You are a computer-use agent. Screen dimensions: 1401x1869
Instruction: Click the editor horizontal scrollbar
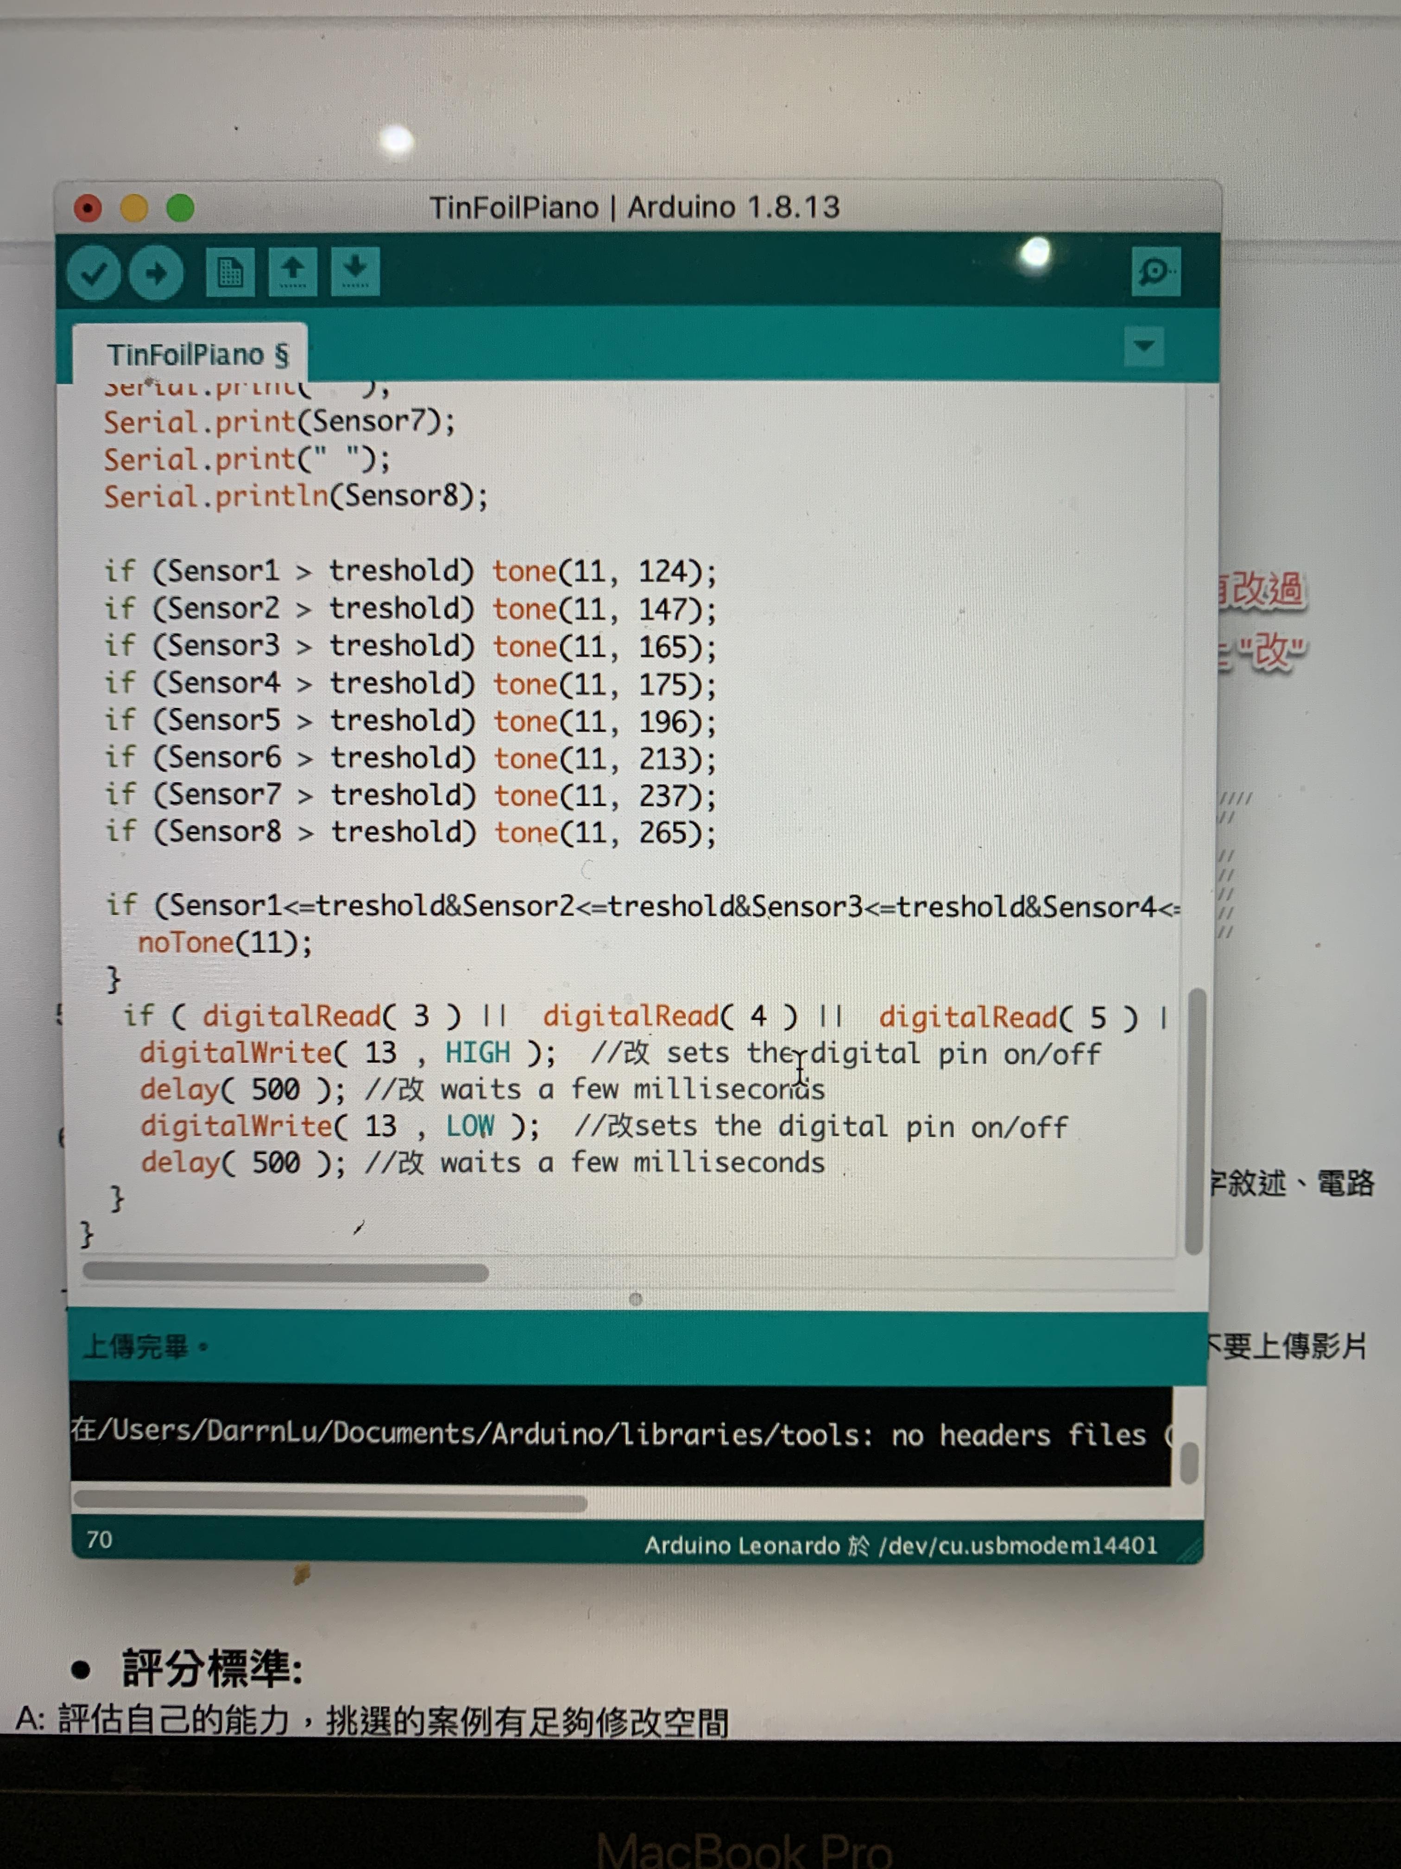(285, 1272)
